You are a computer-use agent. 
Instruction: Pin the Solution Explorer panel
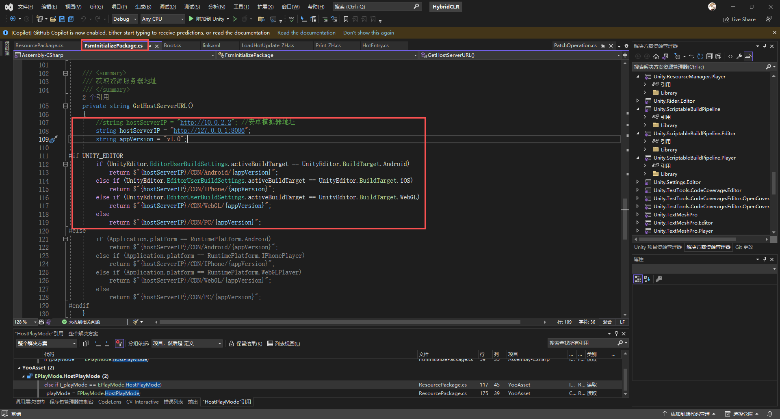765,46
